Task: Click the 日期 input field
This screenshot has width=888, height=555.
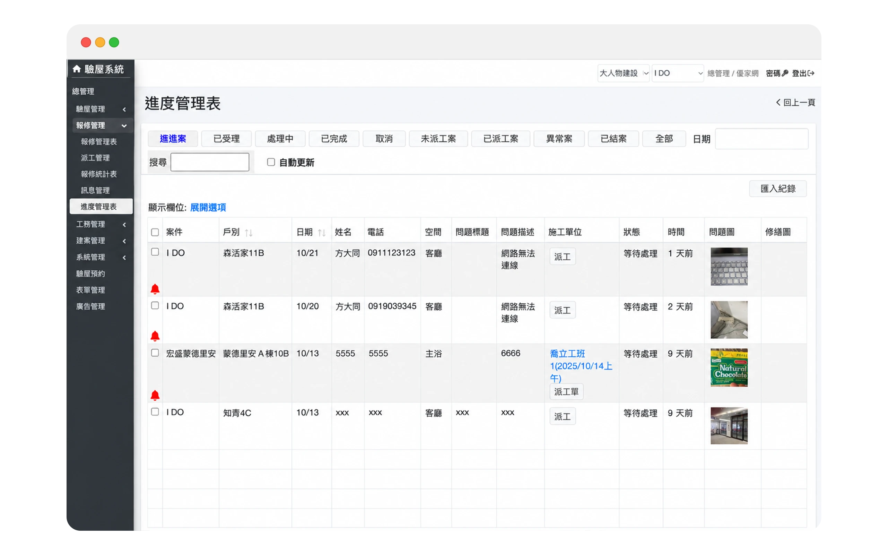Action: (x=762, y=139)
